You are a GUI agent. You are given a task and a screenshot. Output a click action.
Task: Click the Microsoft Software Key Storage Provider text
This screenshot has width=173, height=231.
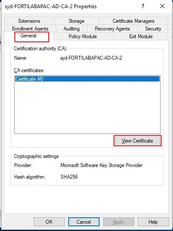(x=102, y=165)
